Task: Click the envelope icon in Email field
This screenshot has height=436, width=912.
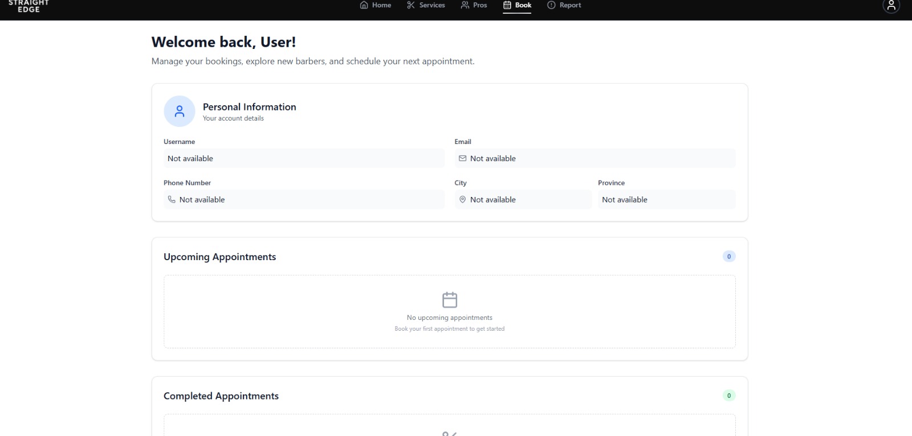Action: click(462, 158)
